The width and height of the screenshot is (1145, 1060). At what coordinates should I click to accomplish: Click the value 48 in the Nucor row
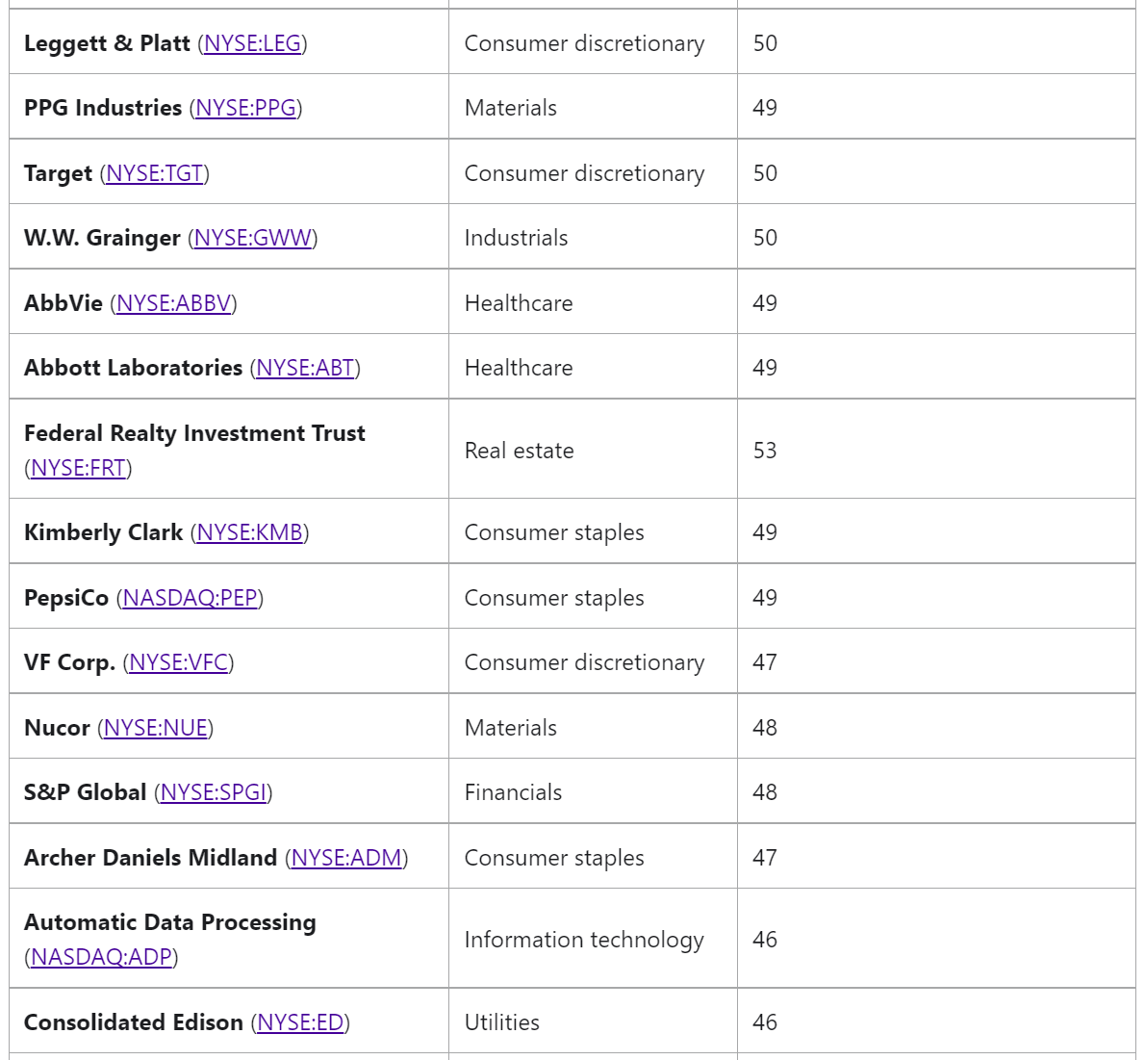click(x=765, y=729)
